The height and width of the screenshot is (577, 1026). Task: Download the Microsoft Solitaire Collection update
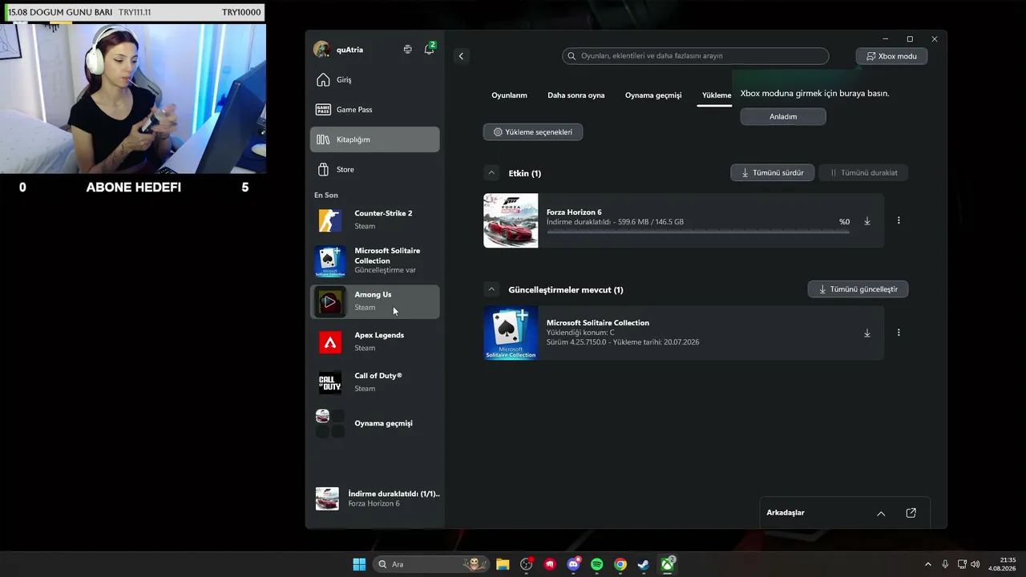pyautogui.click(x=866, y=333)
